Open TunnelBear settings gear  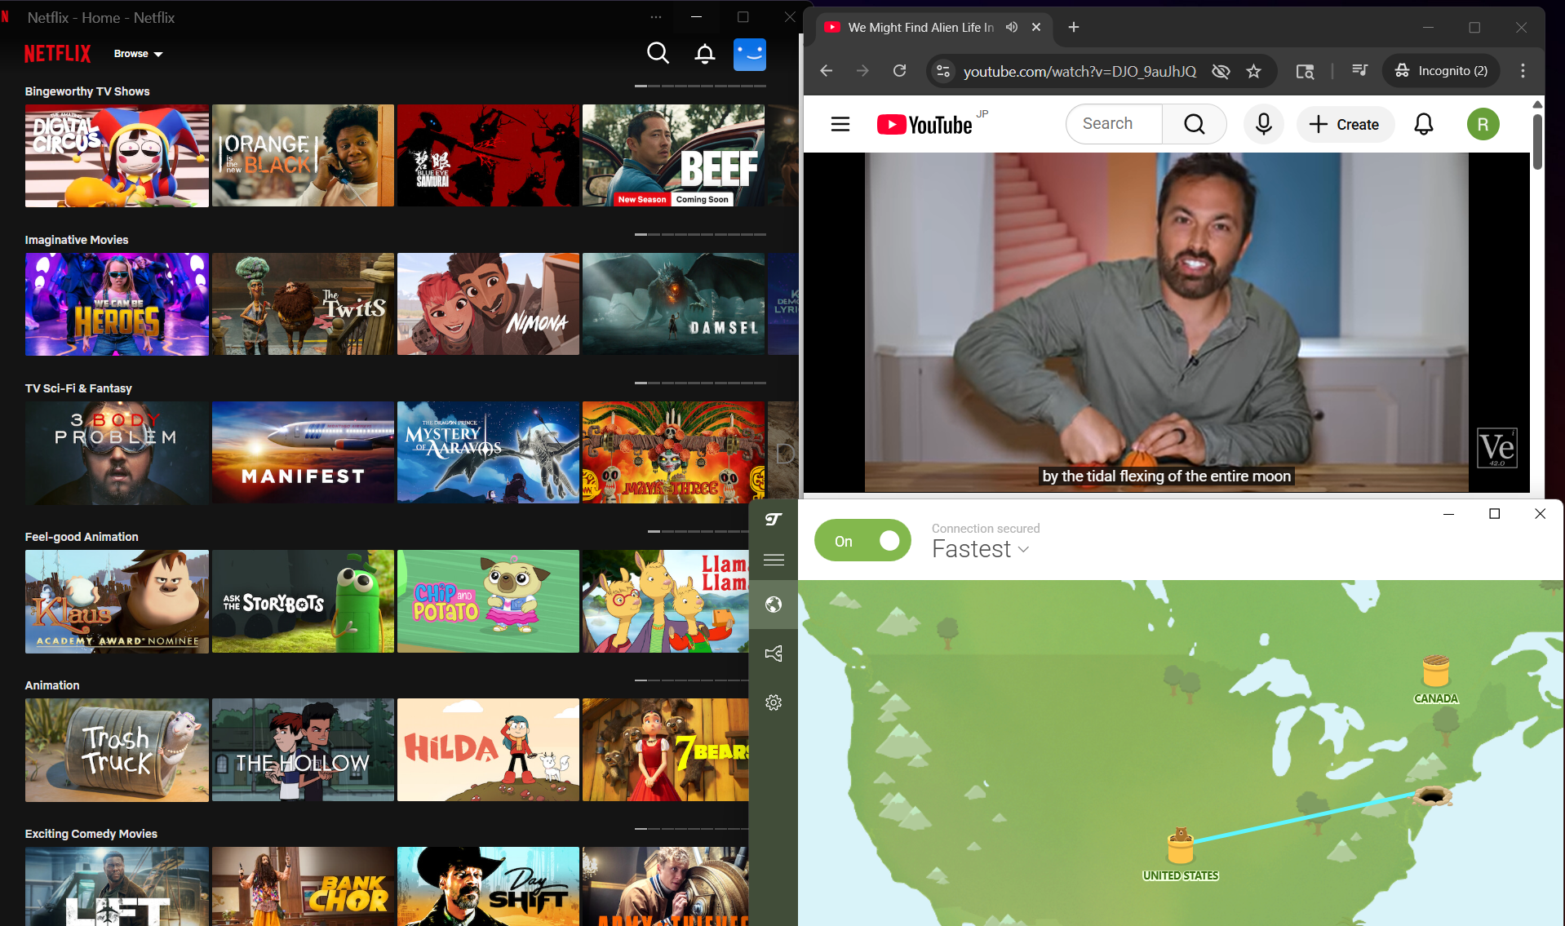(774, 702)
